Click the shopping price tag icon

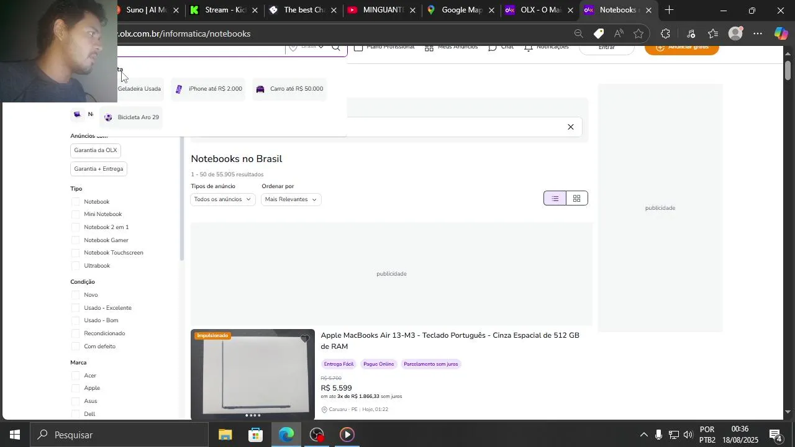tap(599, 34)
